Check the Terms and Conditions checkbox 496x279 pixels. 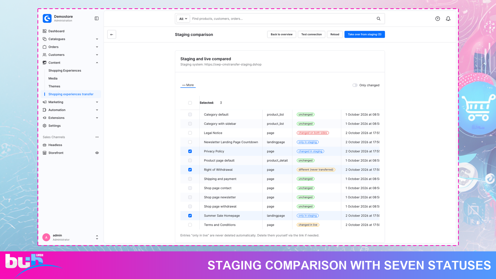pyautogui.click(x=190, y=225)
